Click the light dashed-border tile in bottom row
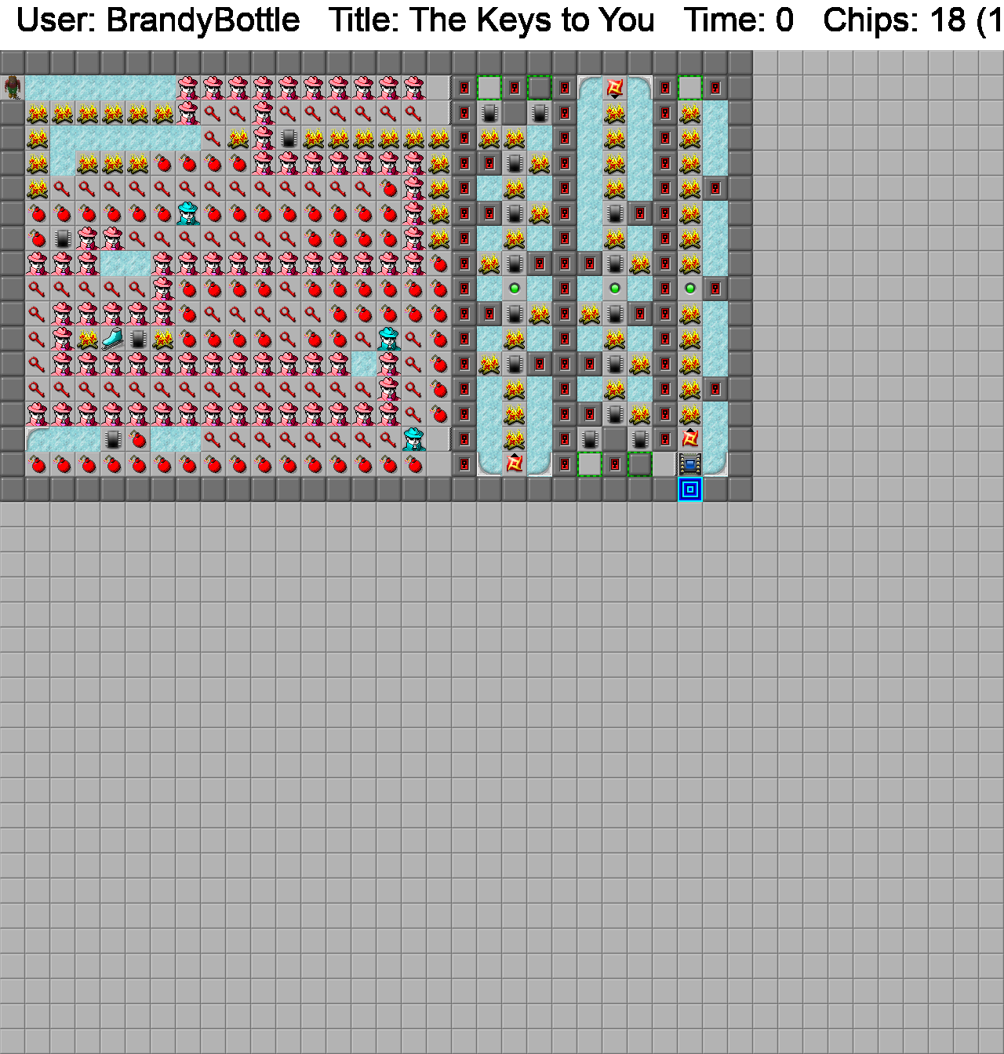This screenshot has height=1054, width=1004. click(590, 464)
